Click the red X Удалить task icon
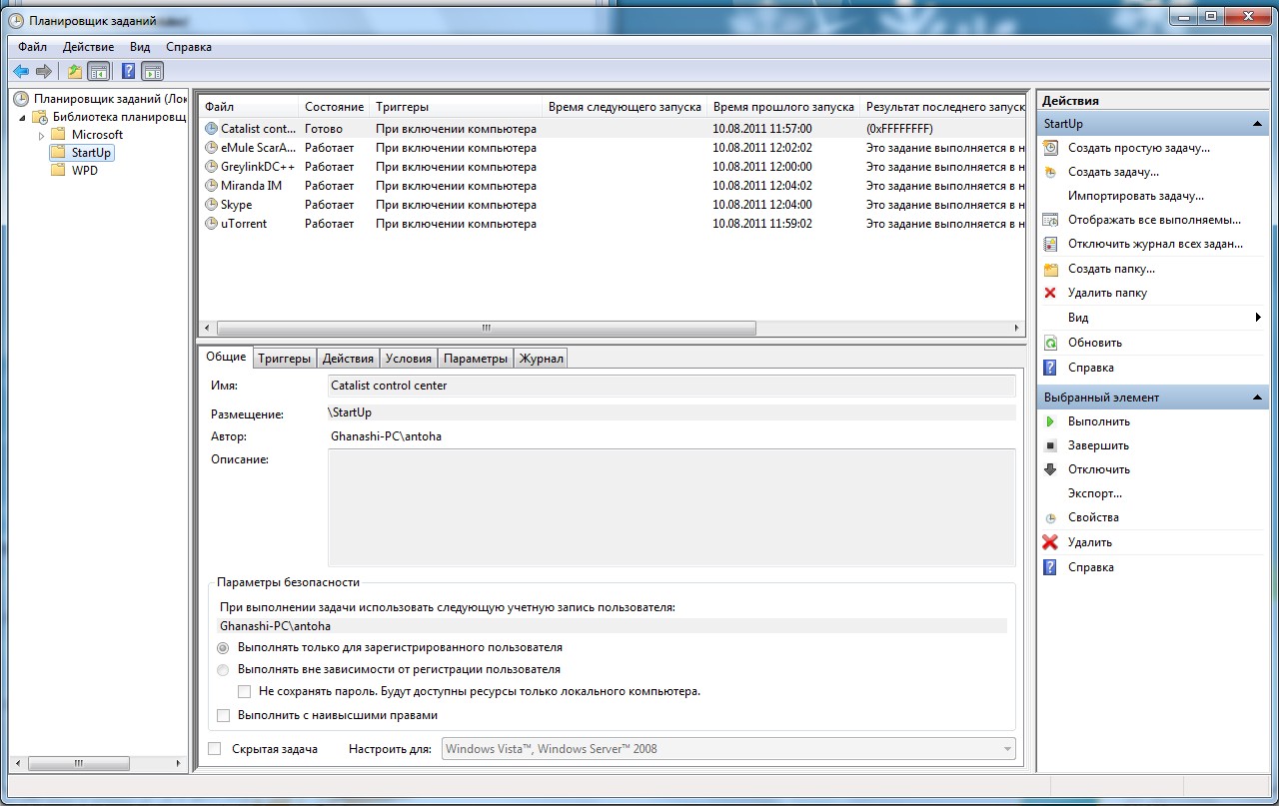 [1050, 542]
